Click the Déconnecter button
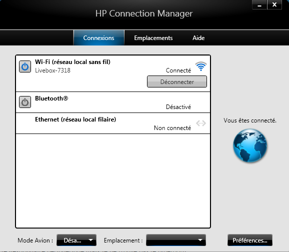The height and width of the screenshot is (252, 289). 177,81
